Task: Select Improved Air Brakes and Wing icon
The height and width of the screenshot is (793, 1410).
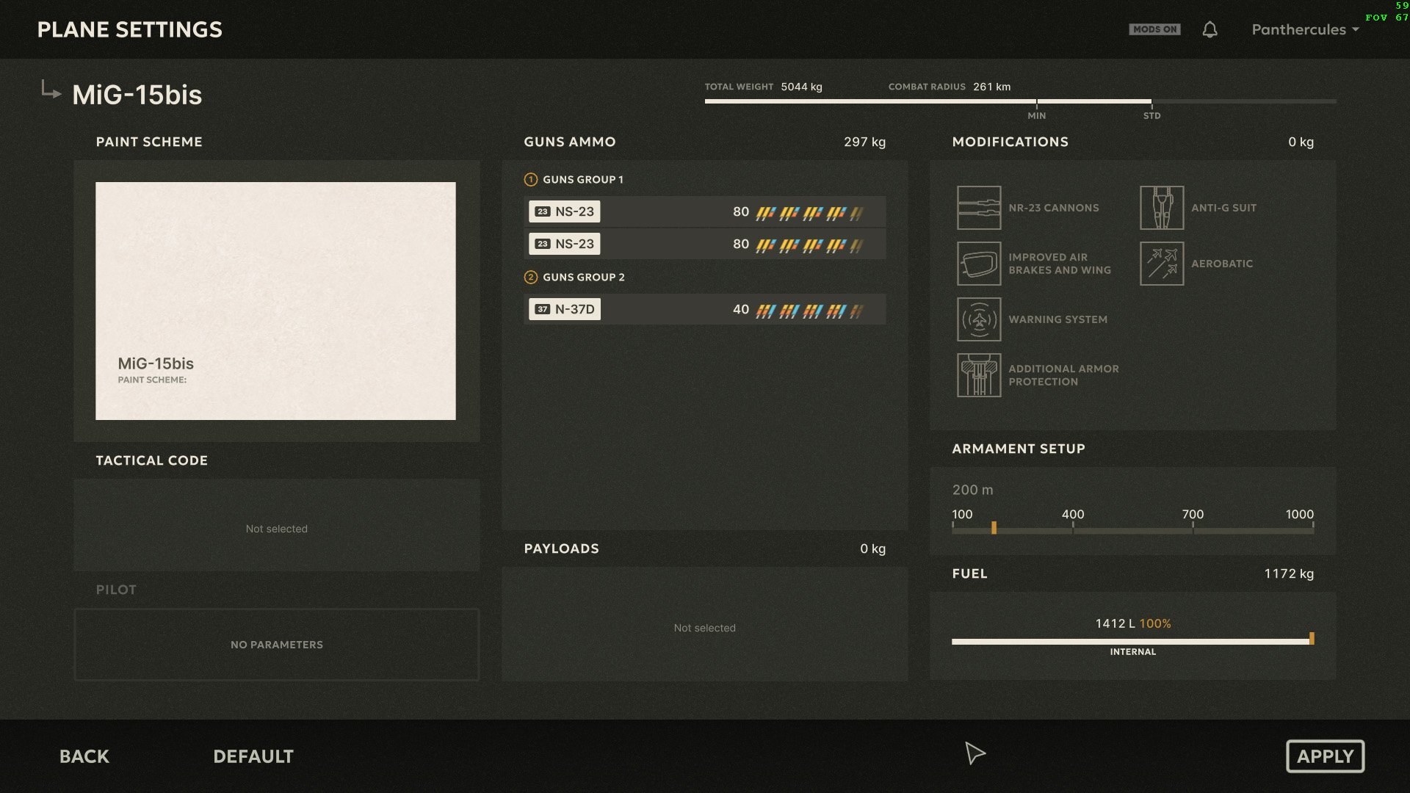Action: [979, 264]
